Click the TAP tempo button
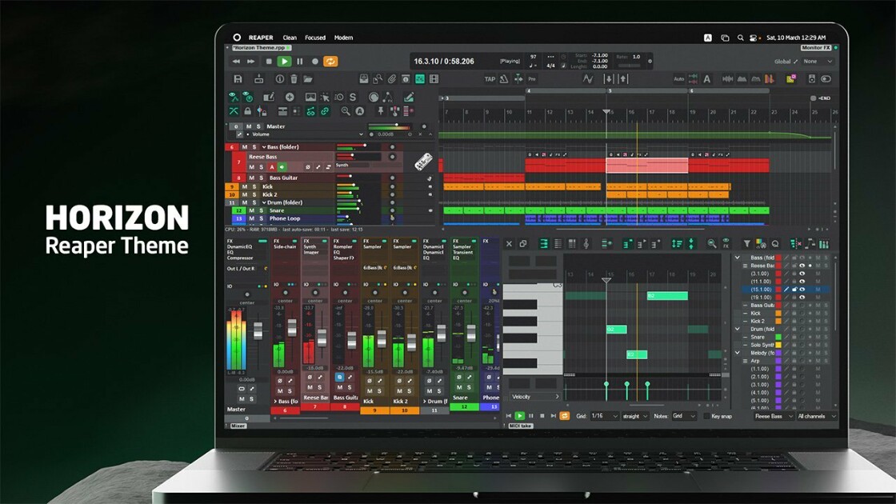 coord(490,79)
